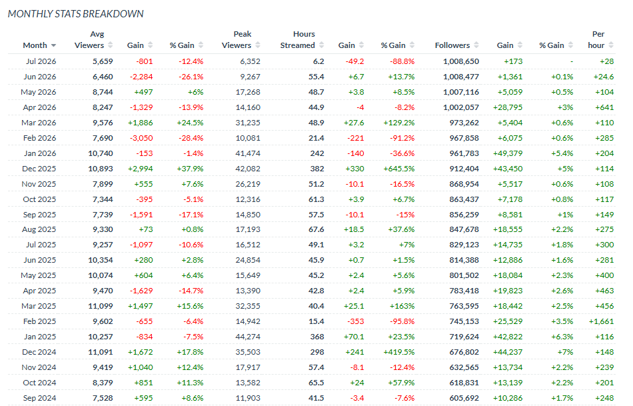Click the Hours Streamed header label

(298, 39)
